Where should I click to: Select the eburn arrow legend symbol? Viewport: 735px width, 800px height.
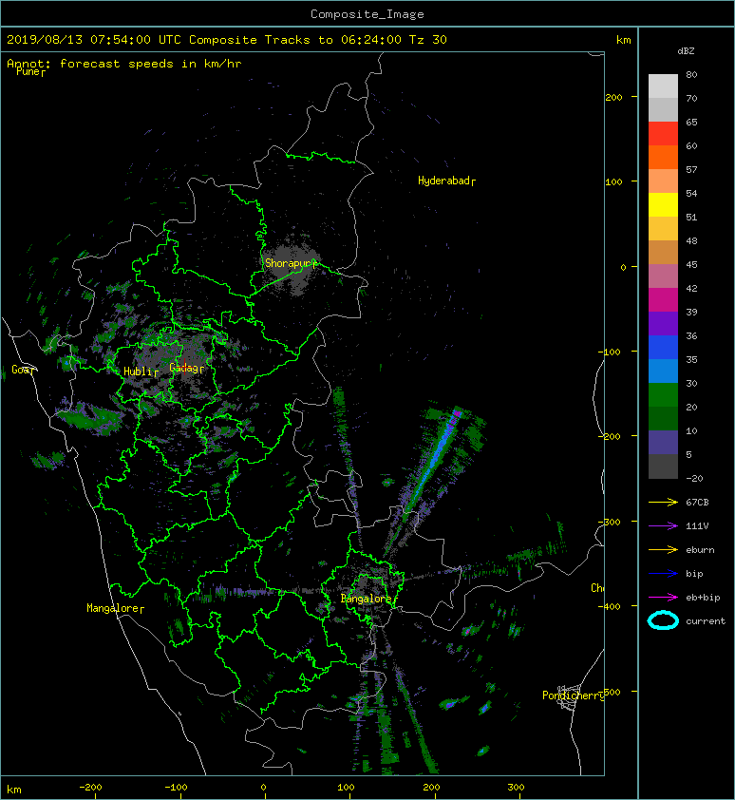pos(663,549)
